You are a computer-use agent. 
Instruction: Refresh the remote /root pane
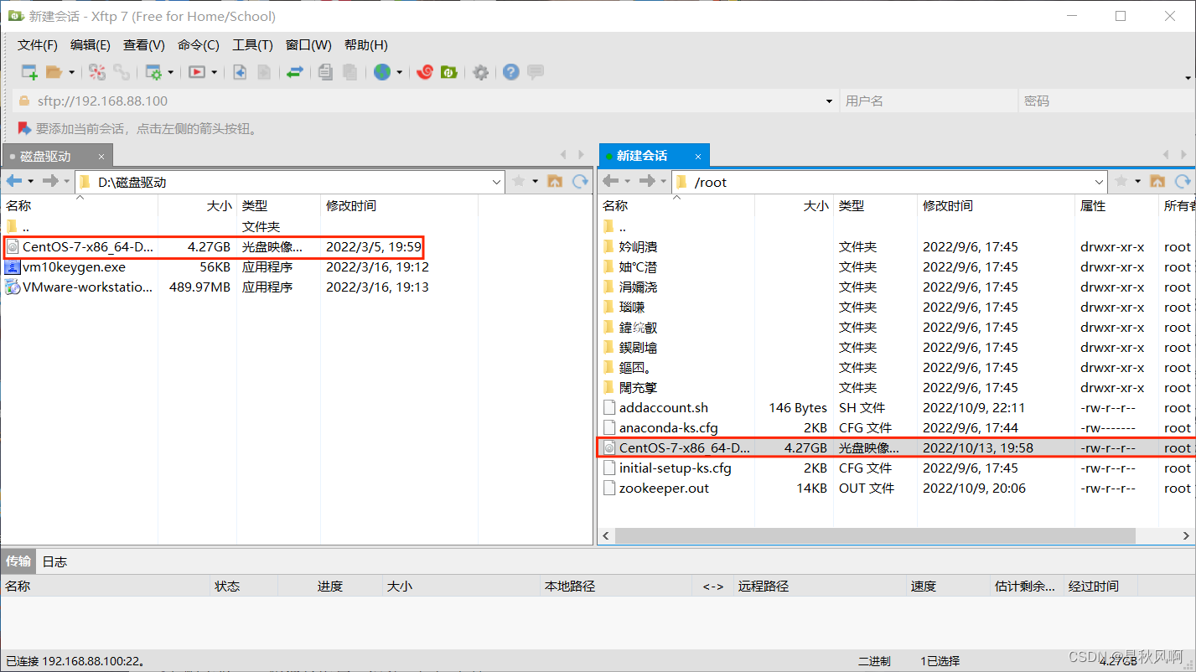point(1183,181)
